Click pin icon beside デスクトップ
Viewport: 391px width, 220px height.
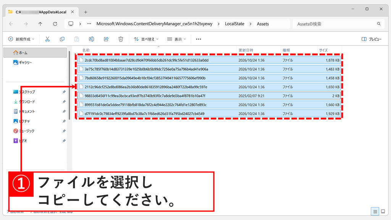point(64,92)
